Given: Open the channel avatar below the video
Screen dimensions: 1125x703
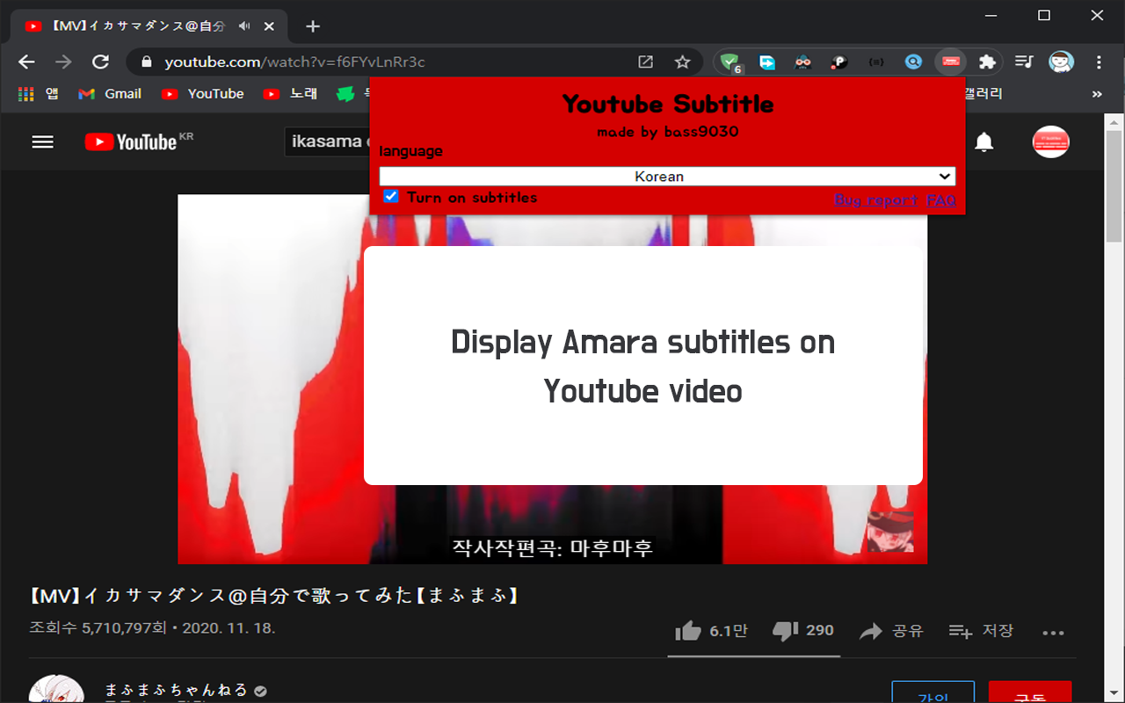Looking at the screenshot, I should pyautogui.click(x=56, y=690).
